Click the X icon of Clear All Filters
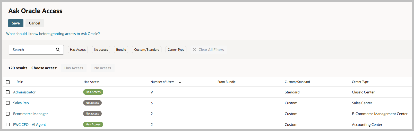 tap(195, 50)
